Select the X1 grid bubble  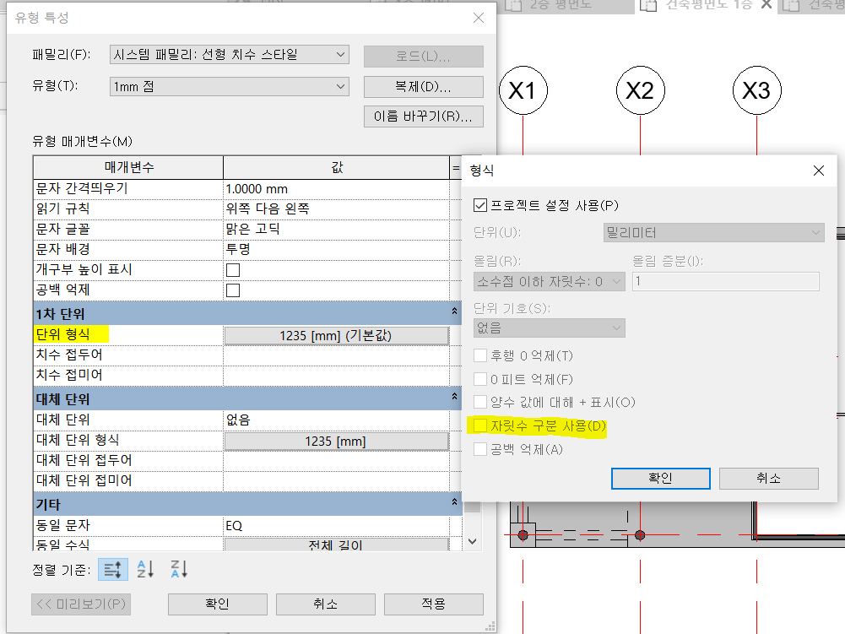pyautogui.click(x=523, y=91)
